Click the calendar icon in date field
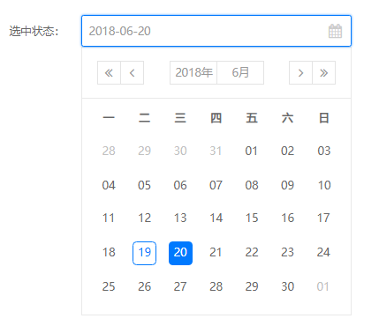This screenshot has width=379, height=326. pos(335,31)
